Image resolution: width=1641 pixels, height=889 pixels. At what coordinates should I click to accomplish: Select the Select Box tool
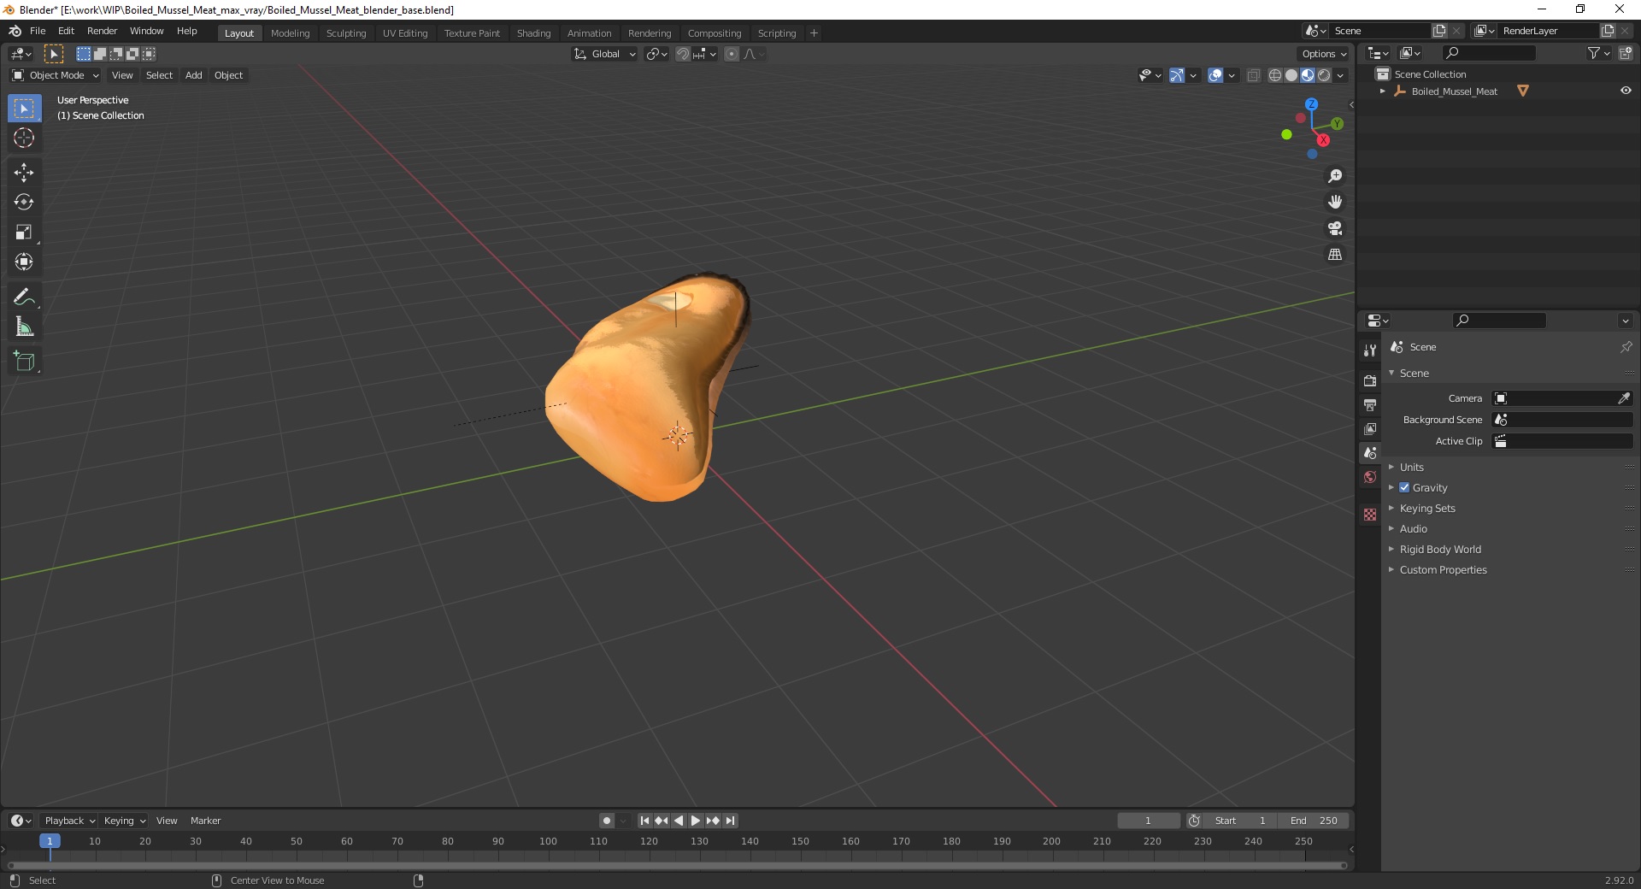pos(24,109)
